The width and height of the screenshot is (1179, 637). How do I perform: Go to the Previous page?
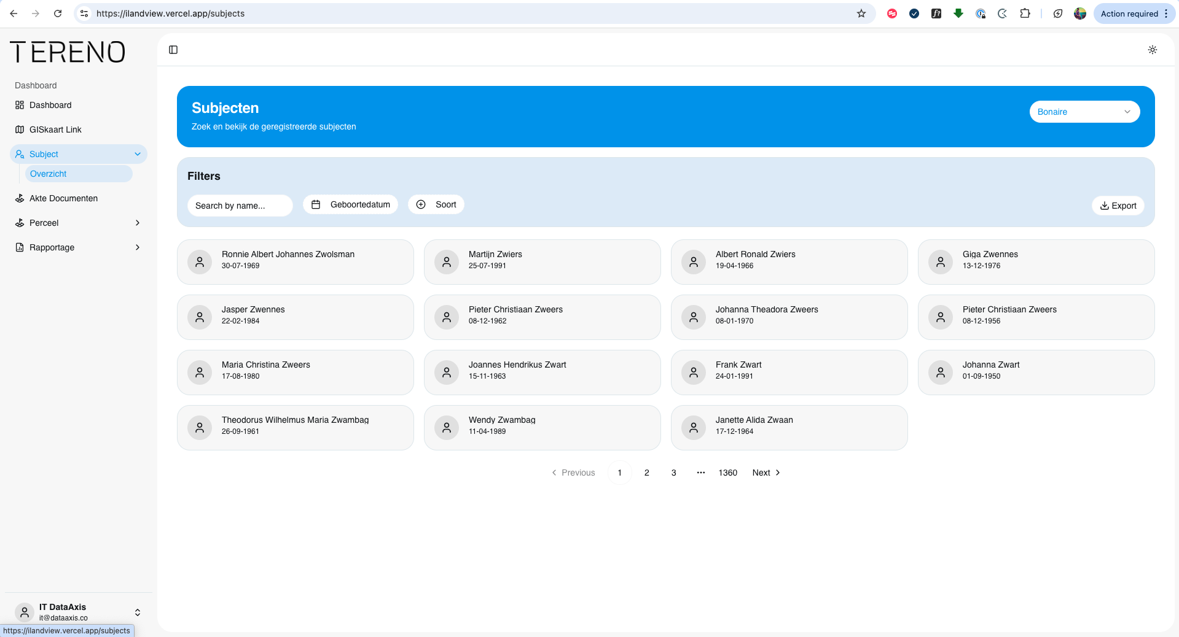[x=573, y=473]
